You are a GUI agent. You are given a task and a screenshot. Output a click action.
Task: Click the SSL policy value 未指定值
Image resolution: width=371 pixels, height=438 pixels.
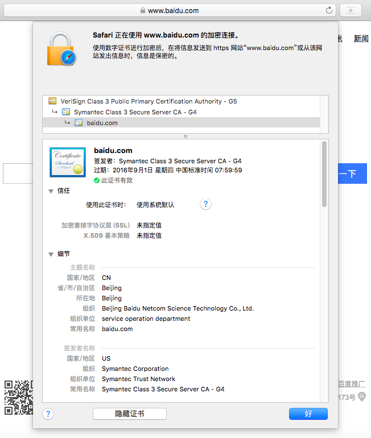click(x=149, y=225)
